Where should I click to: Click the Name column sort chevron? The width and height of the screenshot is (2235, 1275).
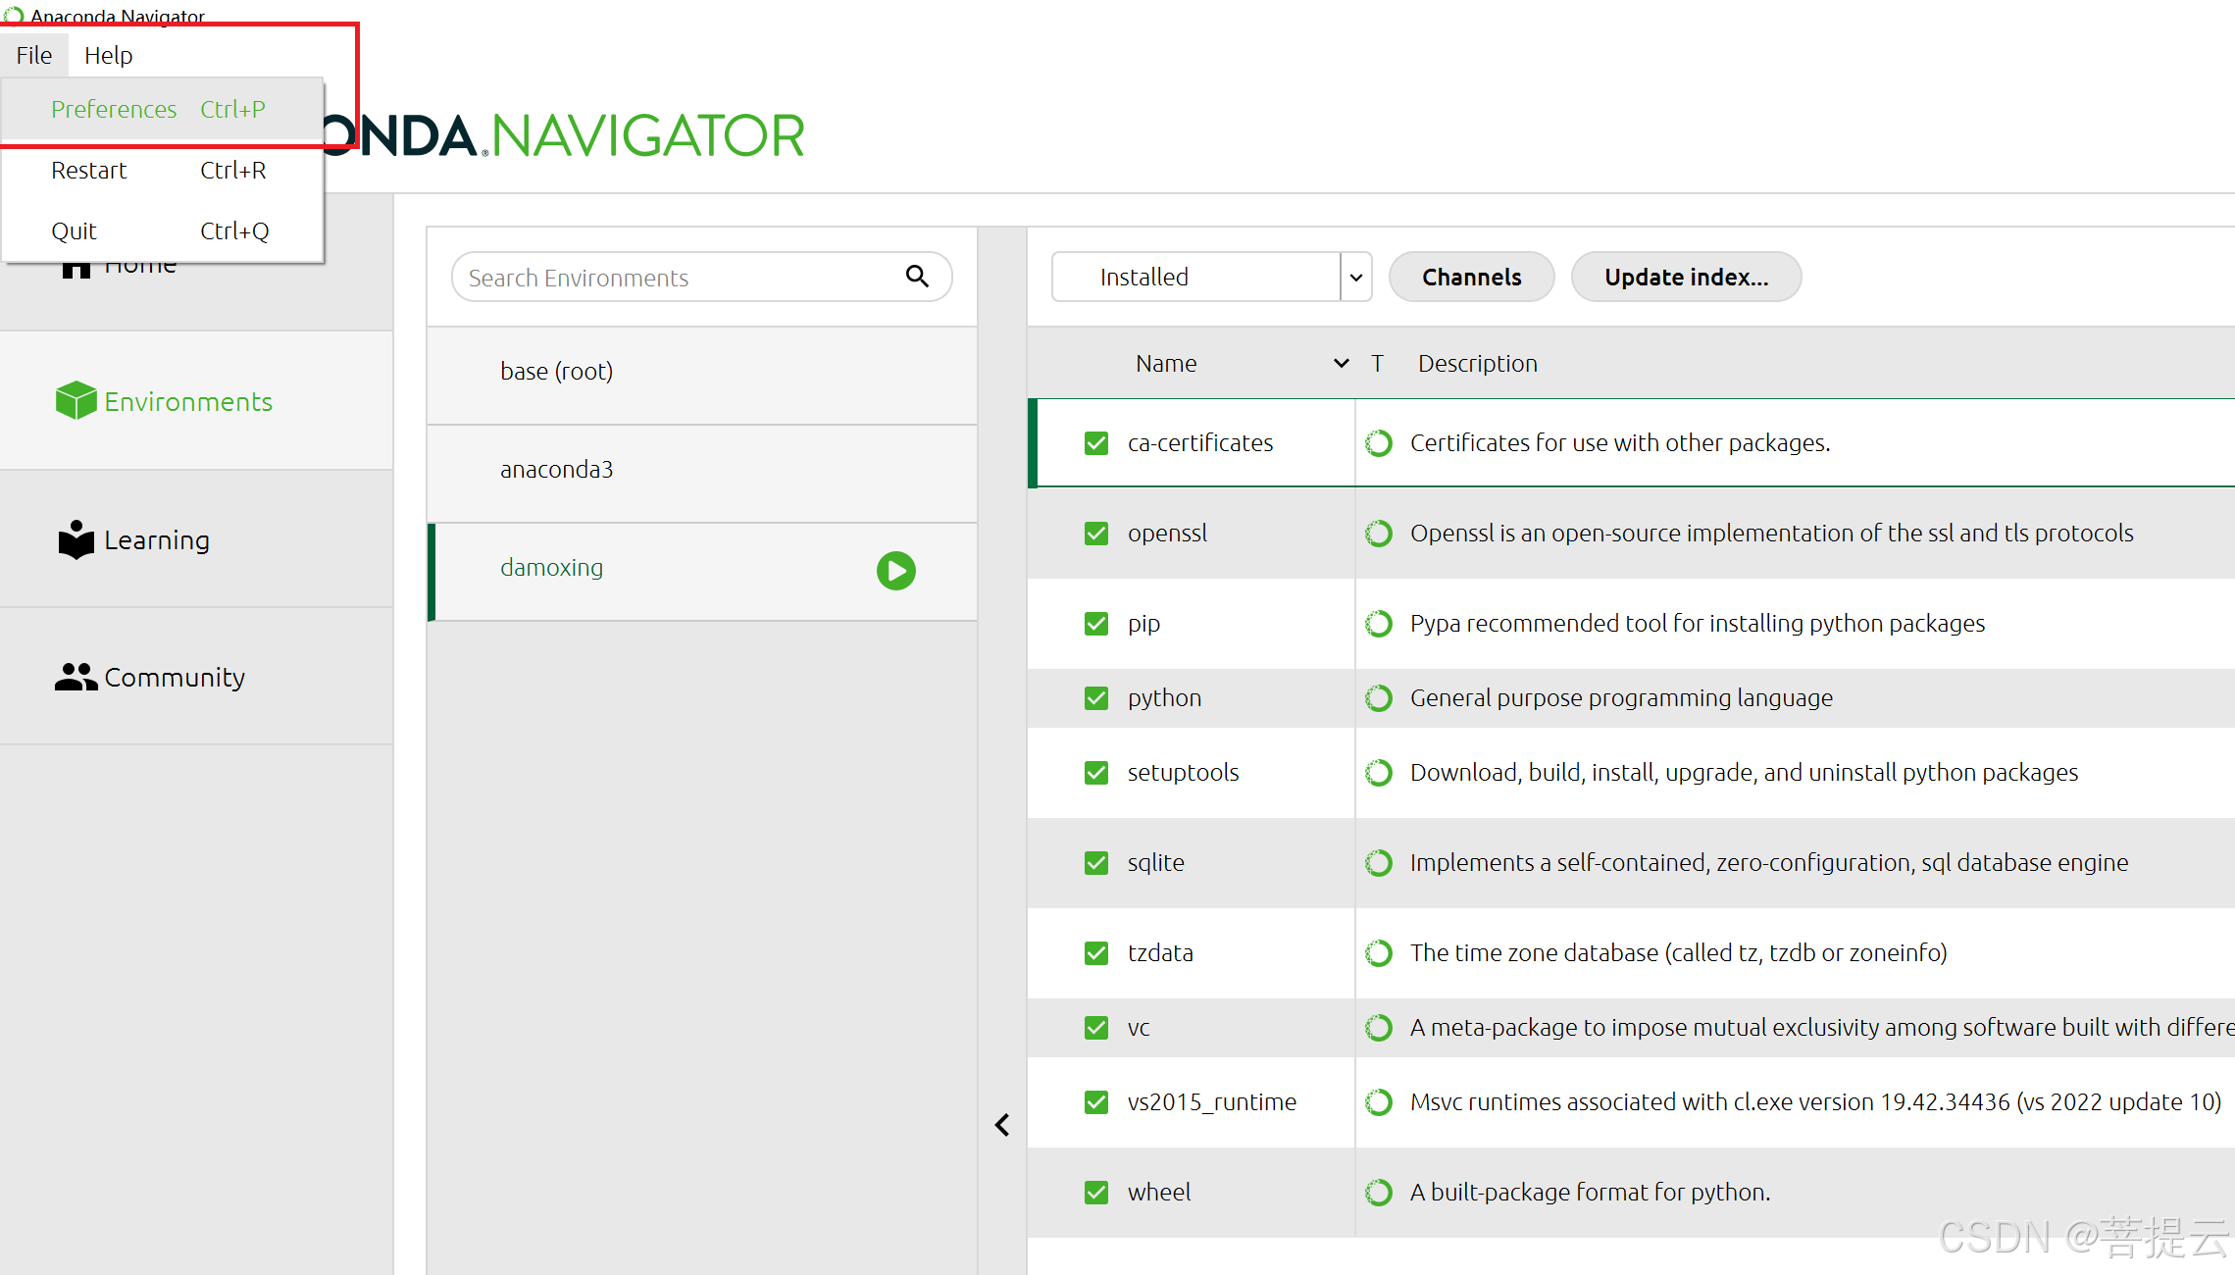1341,364
